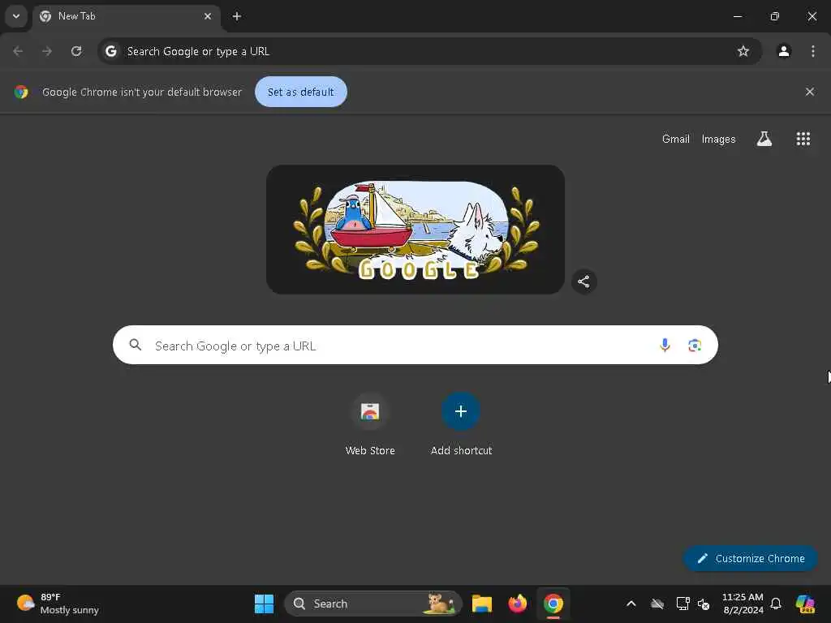Open File Explorer from taskbar
This screenshot has width=831, height=623.
click(x=482, y=604)
